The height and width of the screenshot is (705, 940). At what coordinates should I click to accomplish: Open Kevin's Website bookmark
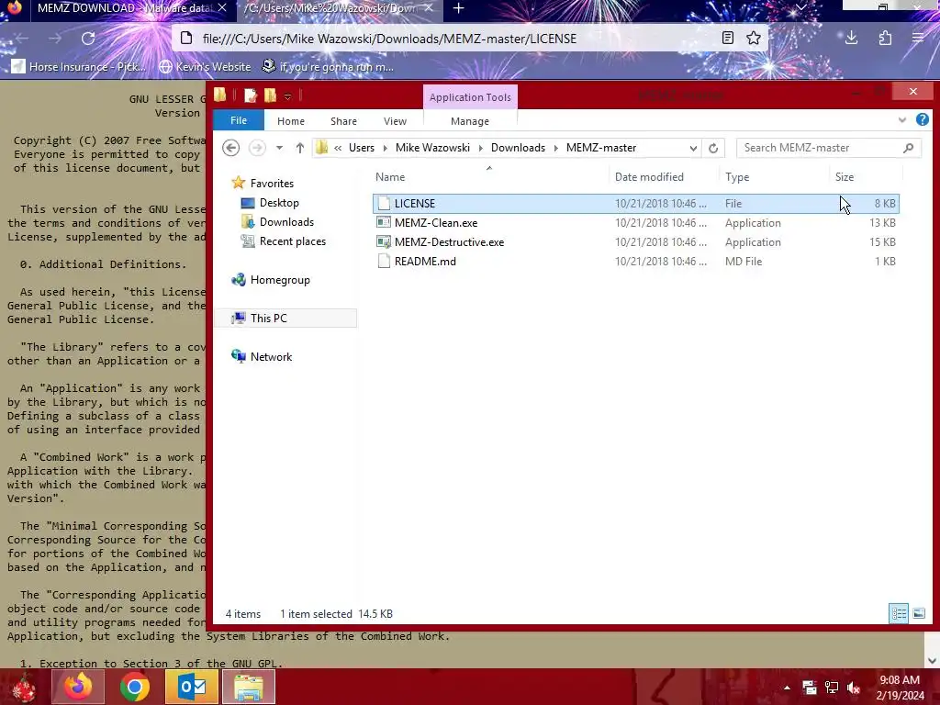point(205,66)
